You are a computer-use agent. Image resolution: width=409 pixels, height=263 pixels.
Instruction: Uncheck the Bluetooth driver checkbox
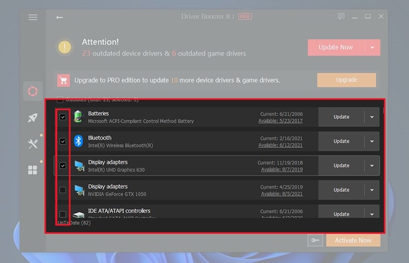point(62,141)
